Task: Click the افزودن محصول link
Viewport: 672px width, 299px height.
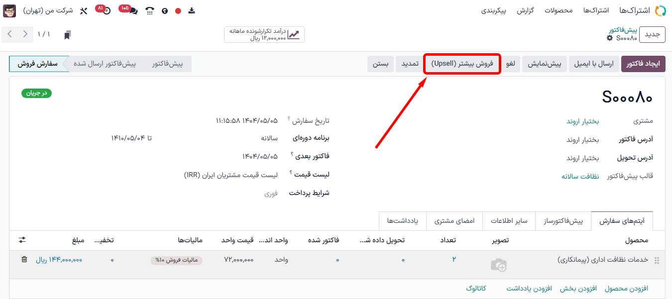Action: coord(626,289)
